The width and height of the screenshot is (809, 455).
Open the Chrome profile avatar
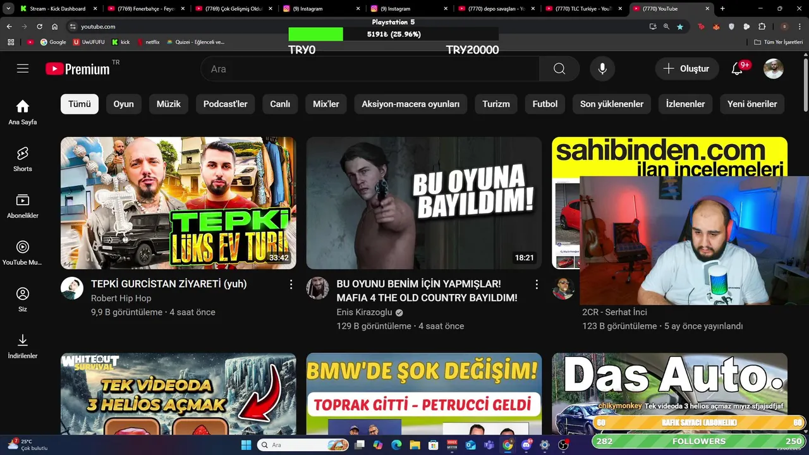pos(784,27)
